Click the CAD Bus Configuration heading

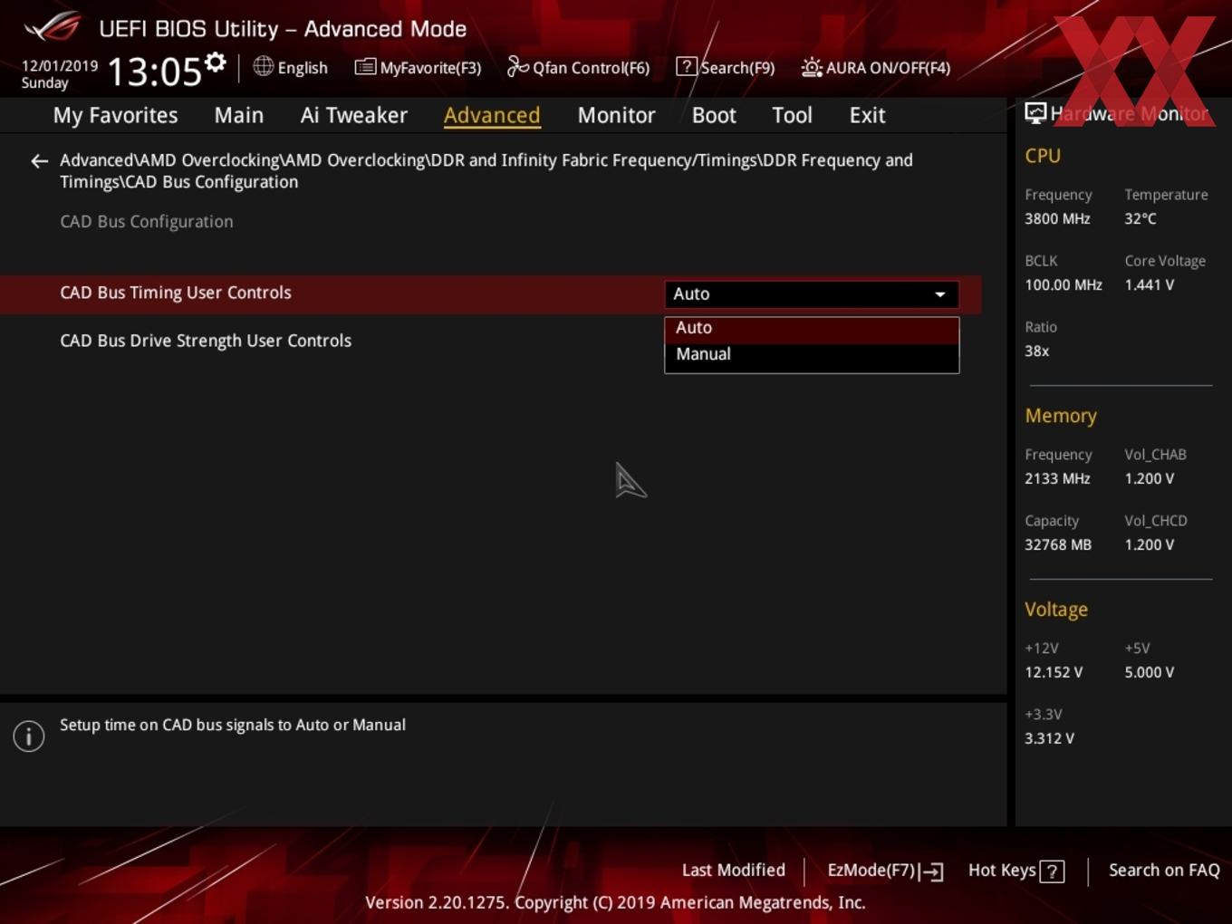[147, 222]
